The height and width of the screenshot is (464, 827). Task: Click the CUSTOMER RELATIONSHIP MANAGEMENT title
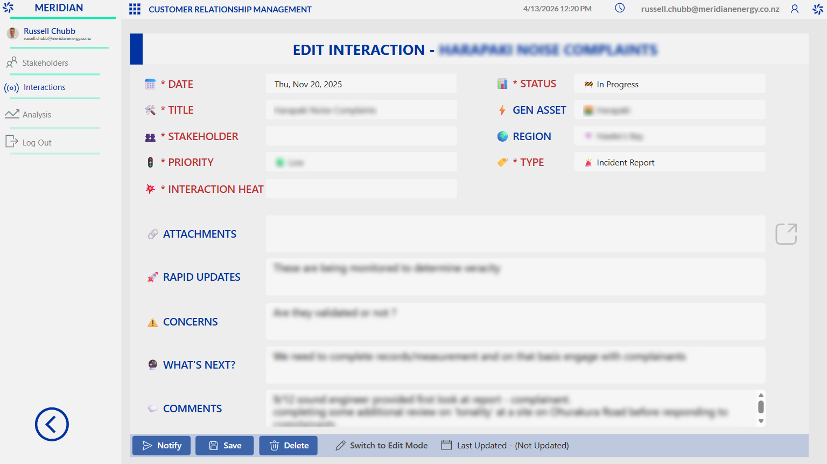pos(230,10)
